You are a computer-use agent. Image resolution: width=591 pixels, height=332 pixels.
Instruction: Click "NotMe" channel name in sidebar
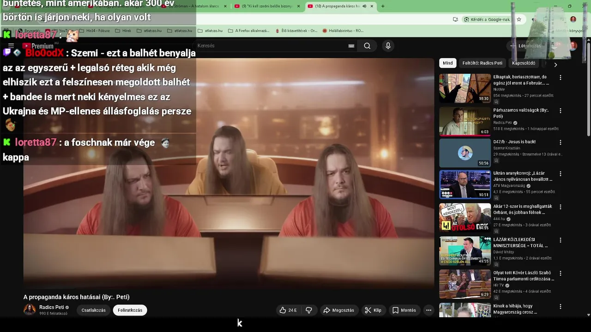point(499,89)
